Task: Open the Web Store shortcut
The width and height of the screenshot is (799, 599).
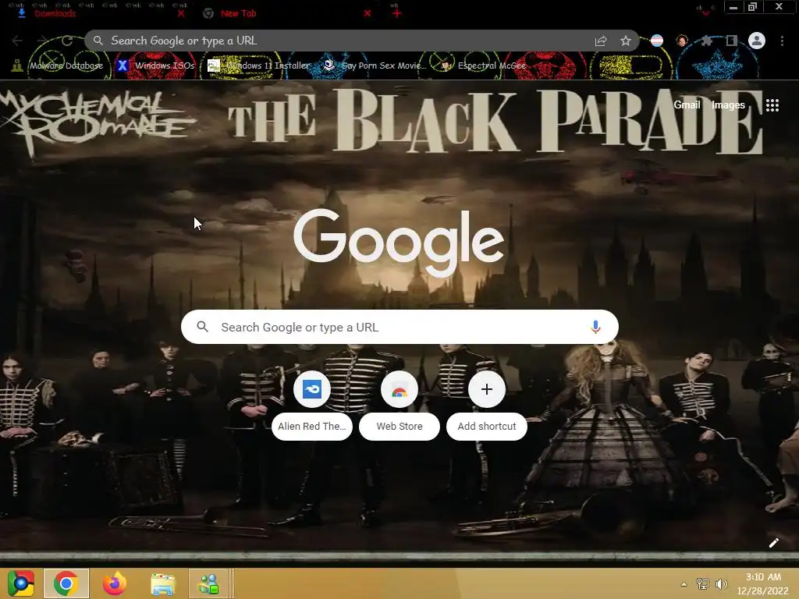Action: tap(399, 406)
